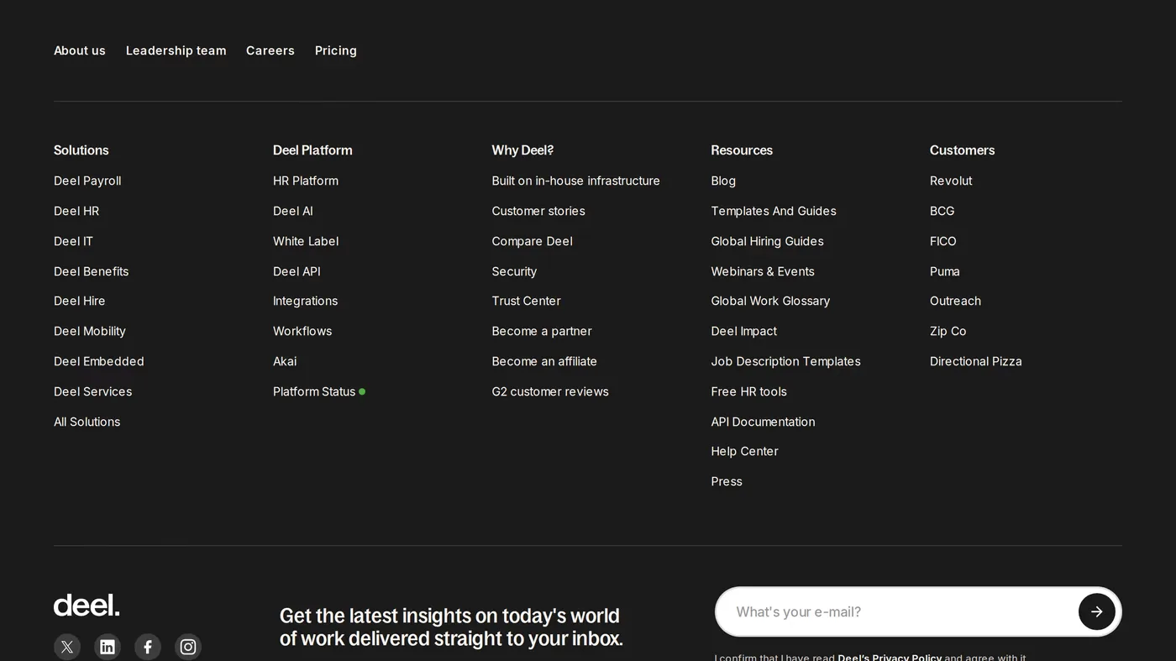Open Outreach customer link
Viewport: 1176px width, 661px height.
[955, 301]
